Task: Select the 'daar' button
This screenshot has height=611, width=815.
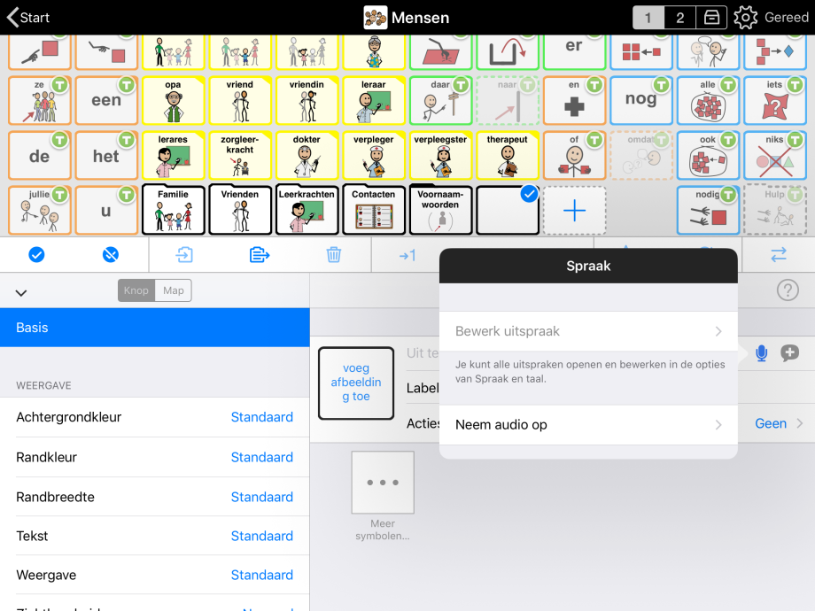Action: click(x=441, y=100)
